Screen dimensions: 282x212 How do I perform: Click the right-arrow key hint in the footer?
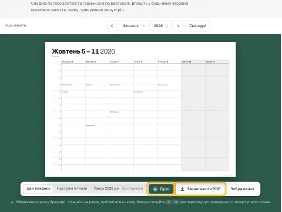pos(176,202)
